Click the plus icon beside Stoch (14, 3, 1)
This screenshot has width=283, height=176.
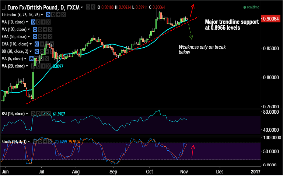pyautogui.click(x=45, y=141)
